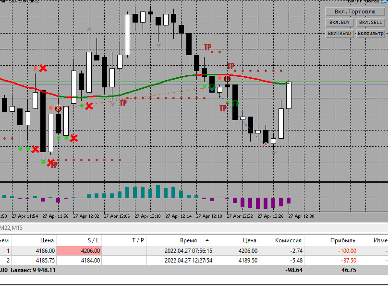This screenshot has height=286, width=388.
Task: Select the pink highlighted S/L cell 4206.00
Action: tap(79, 251)
